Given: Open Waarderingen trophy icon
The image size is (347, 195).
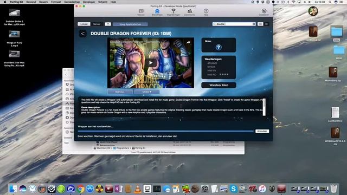Looking at the screenshot, I should pos(173,12).
